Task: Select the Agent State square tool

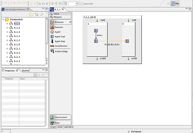Action: point(57,37)
